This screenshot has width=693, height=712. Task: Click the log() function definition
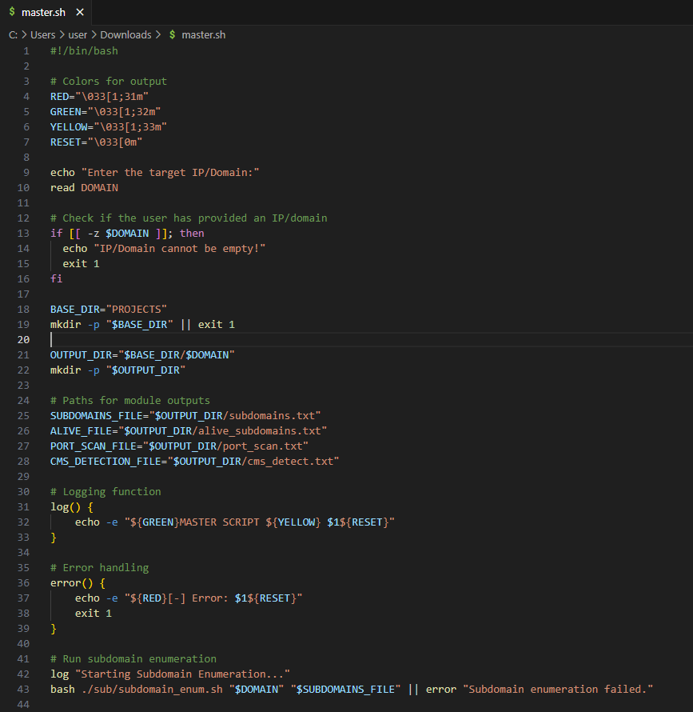pyautogui.click(x=72, y=507)
